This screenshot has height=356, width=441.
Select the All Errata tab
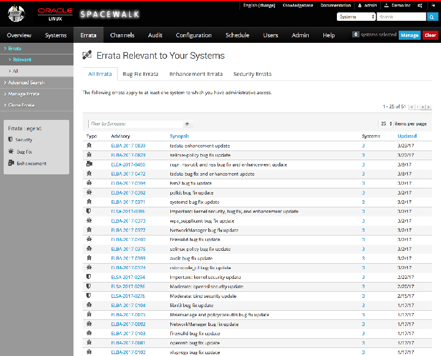coord(100,74)
